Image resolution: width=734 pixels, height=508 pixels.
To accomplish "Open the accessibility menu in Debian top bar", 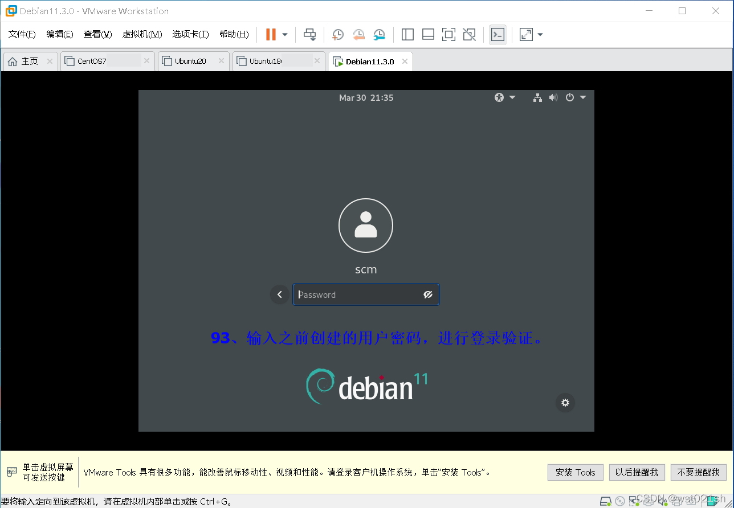I will (504, 97).
